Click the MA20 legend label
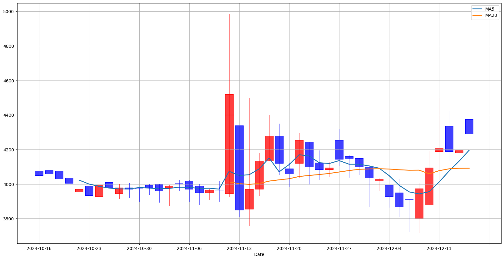 pyautogui.click(x=491, y=15)
